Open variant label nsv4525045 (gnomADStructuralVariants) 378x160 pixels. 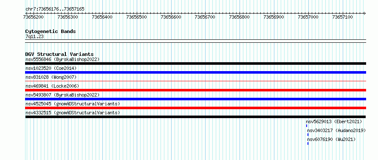pos(73,104)
